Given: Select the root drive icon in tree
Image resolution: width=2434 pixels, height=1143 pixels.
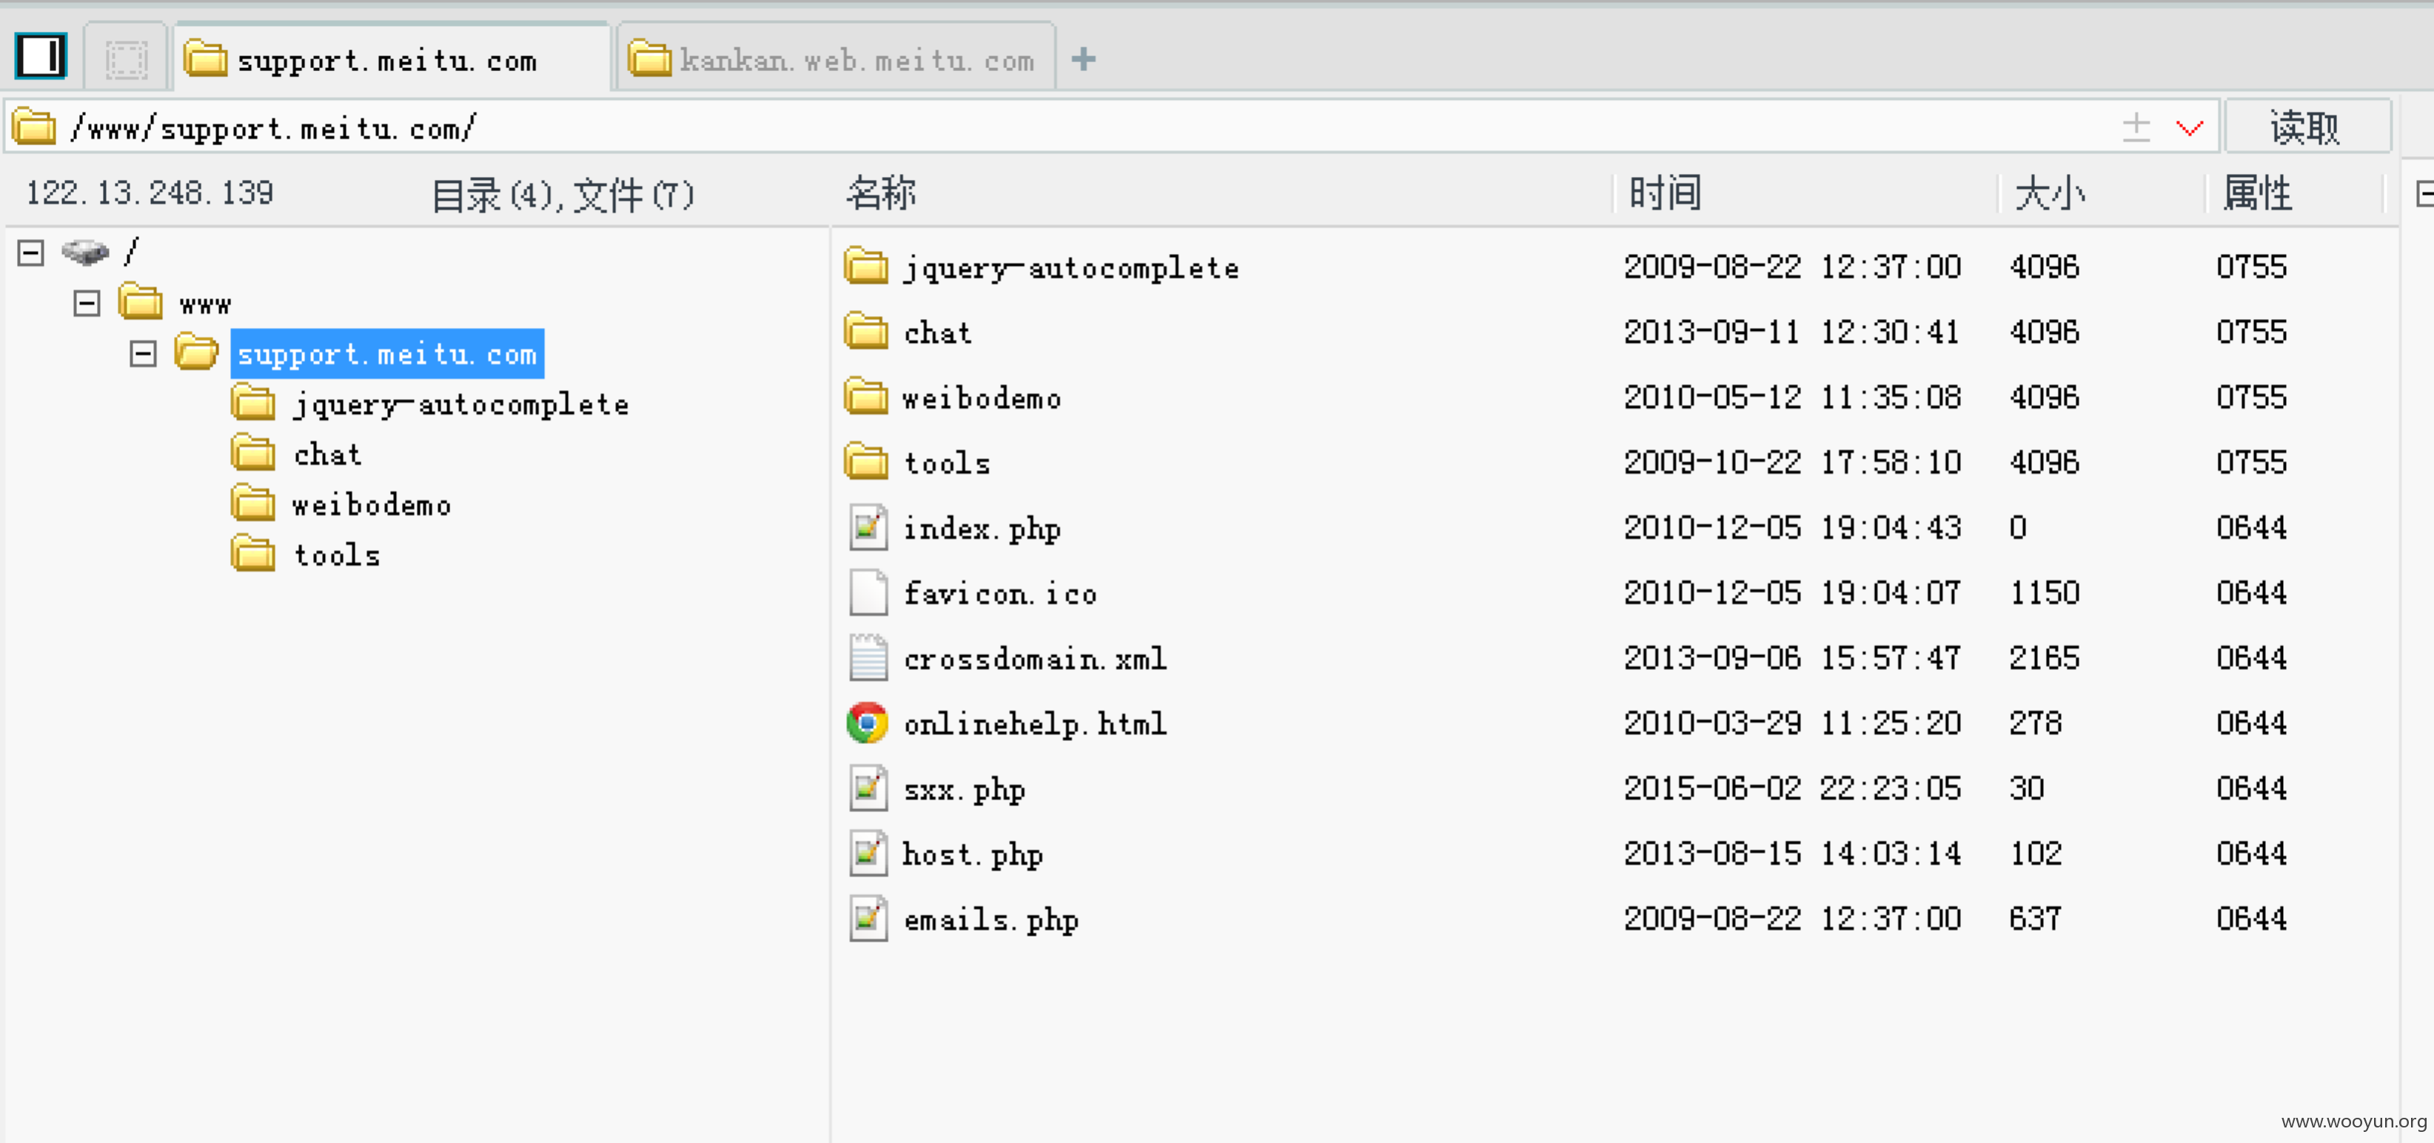Looking at the screenshot, I should coord(85,252).
